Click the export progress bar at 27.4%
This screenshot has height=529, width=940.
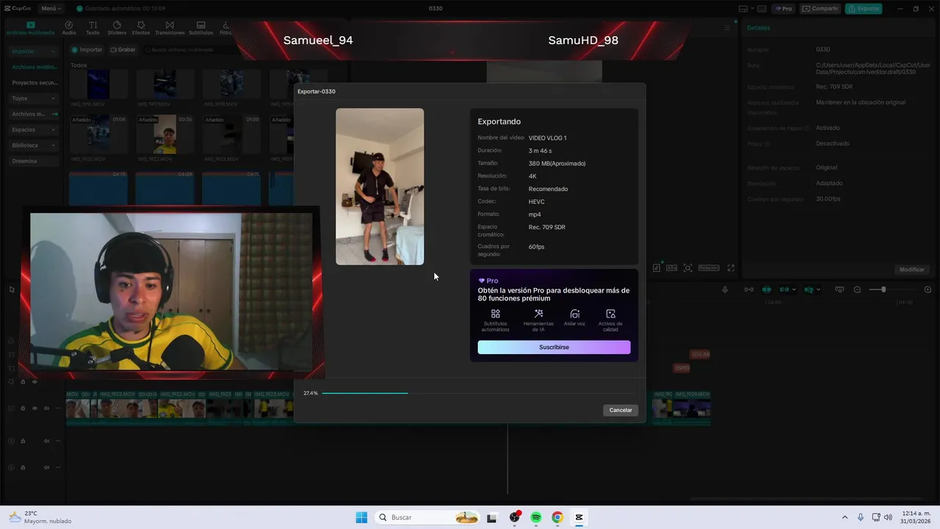coord(477,393)
